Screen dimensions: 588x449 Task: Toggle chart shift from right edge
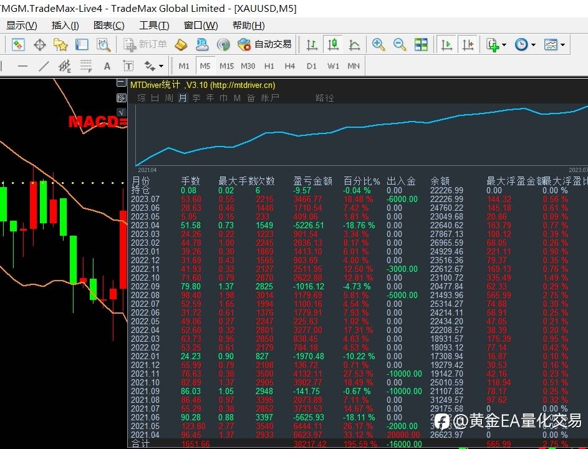pos(468,45)
